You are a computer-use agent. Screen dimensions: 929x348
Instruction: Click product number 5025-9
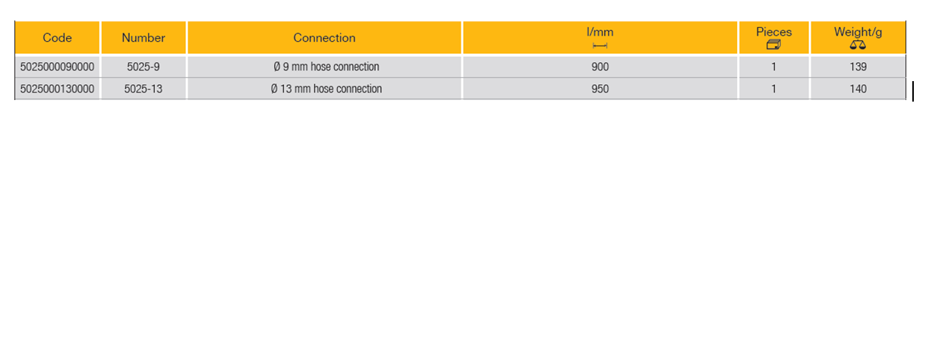click(x=143, y=67)
